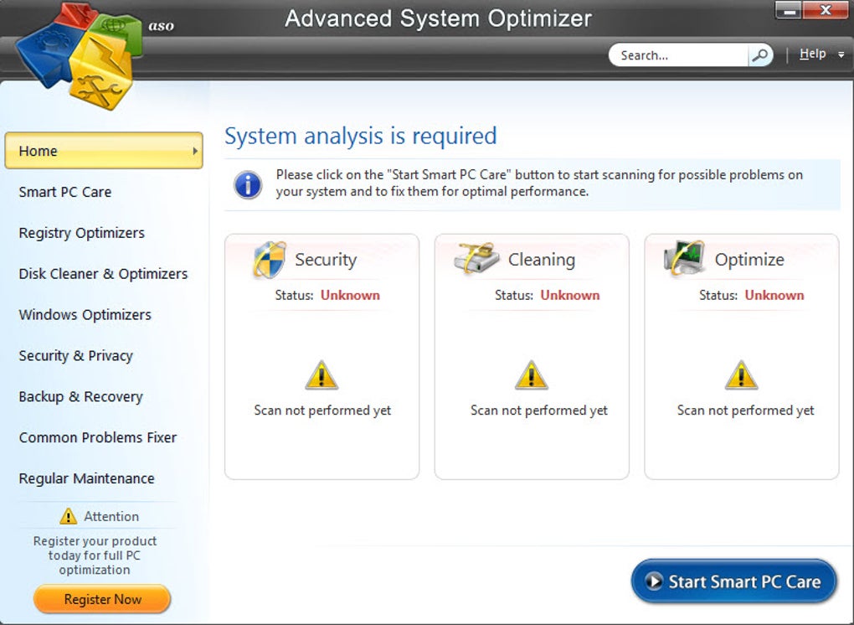The image size is (854, 625).
Task: Click the Optimize card title
Action: pyautogui.click(x=749, y=260)
